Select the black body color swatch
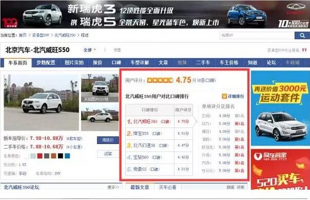The image size is (310, 200). 60,156
